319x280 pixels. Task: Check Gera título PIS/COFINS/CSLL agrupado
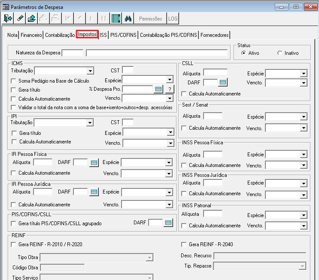pos(13,223)
